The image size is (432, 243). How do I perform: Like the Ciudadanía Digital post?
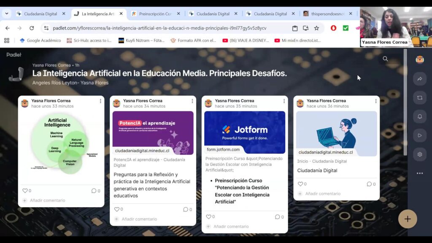[300, 184]
